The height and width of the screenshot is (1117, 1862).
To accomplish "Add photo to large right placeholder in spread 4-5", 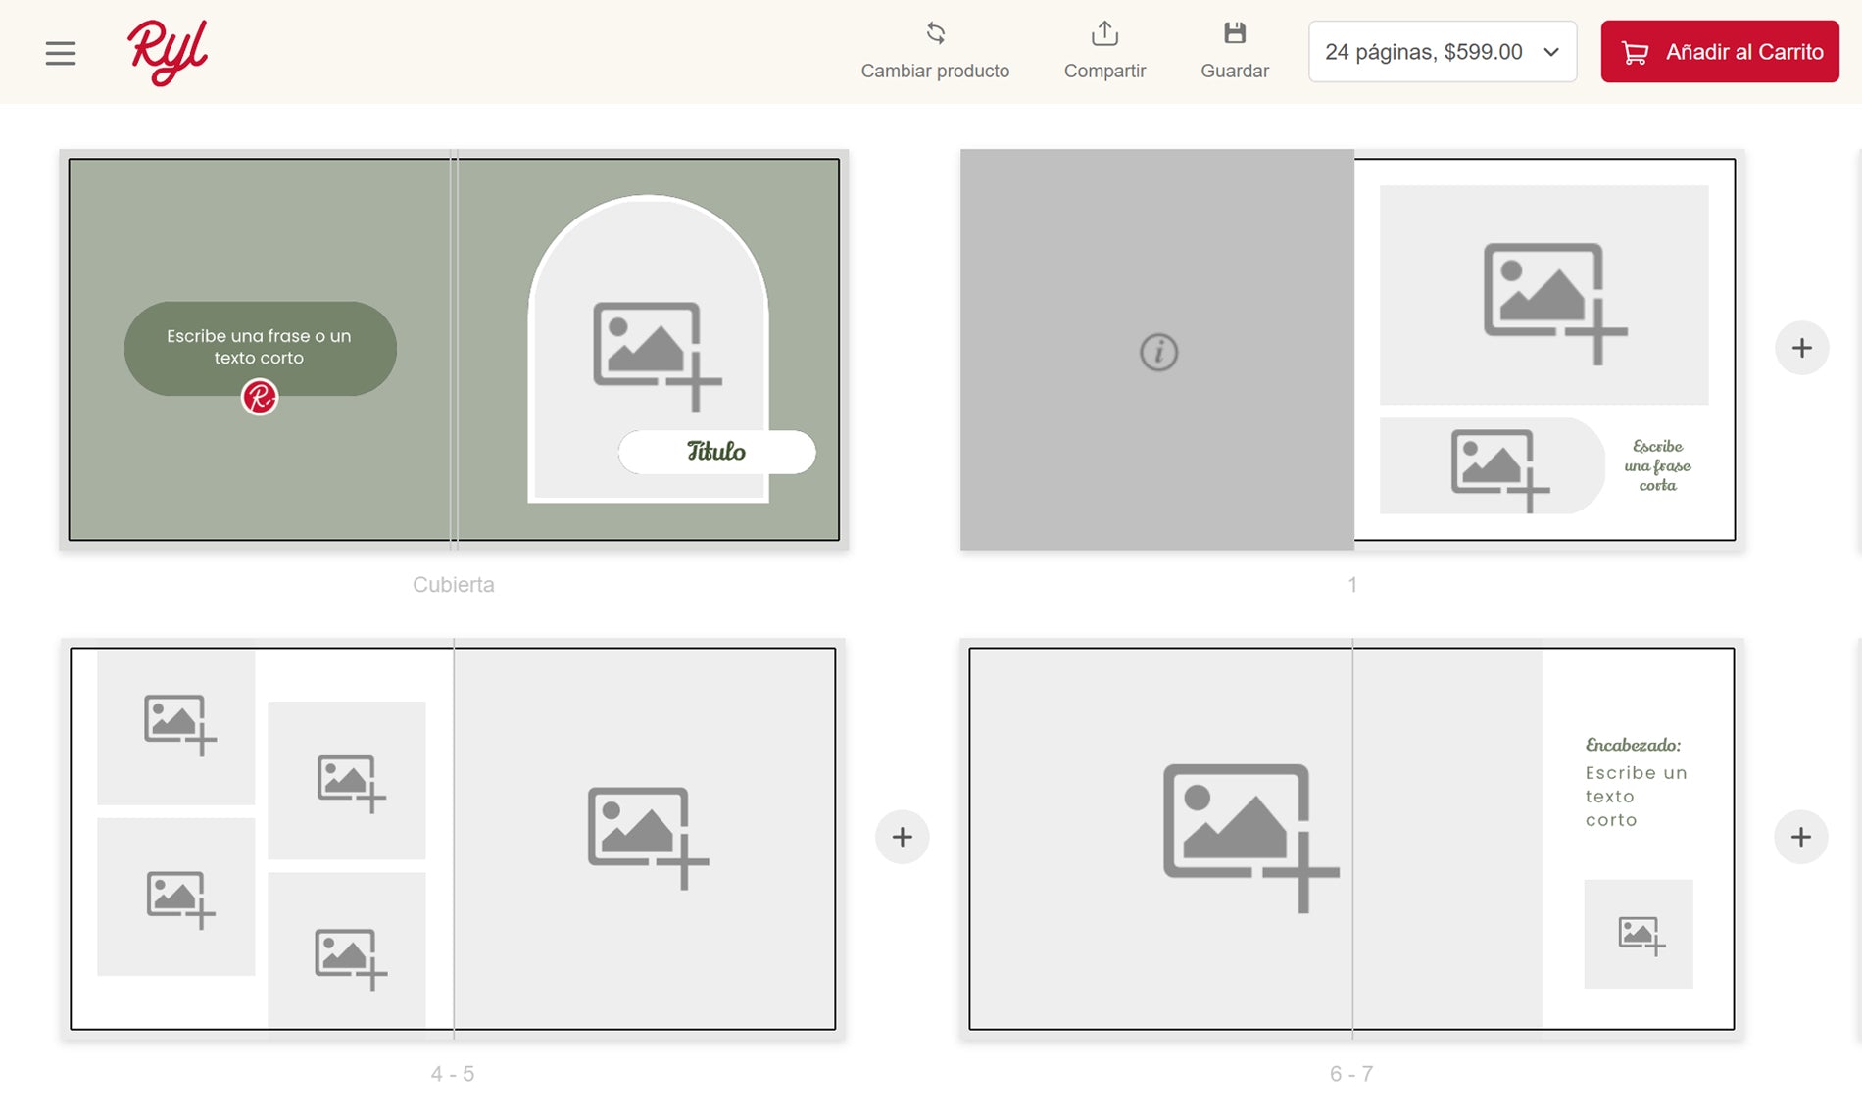I will [x=645, y=838].
